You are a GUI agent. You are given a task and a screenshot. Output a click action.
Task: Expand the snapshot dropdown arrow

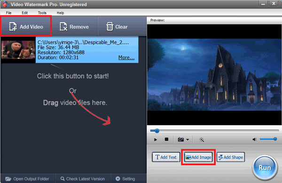click(x=188, y=140)
